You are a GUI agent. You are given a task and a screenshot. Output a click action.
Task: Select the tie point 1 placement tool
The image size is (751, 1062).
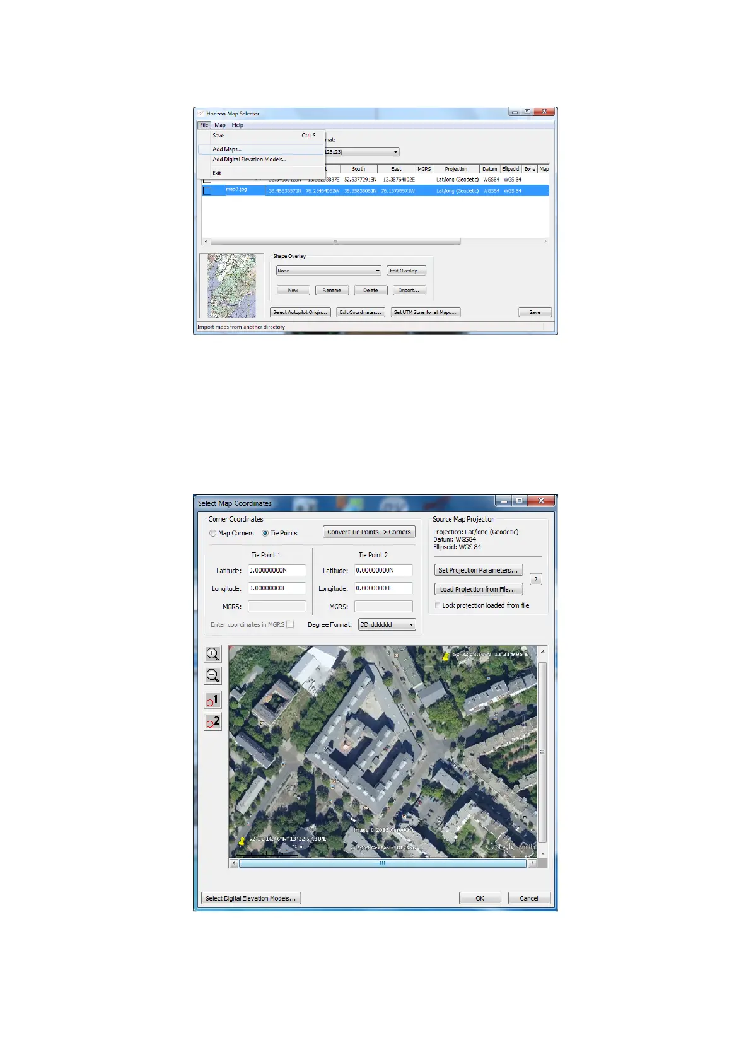pyautogui.click(x=213, y=700)
